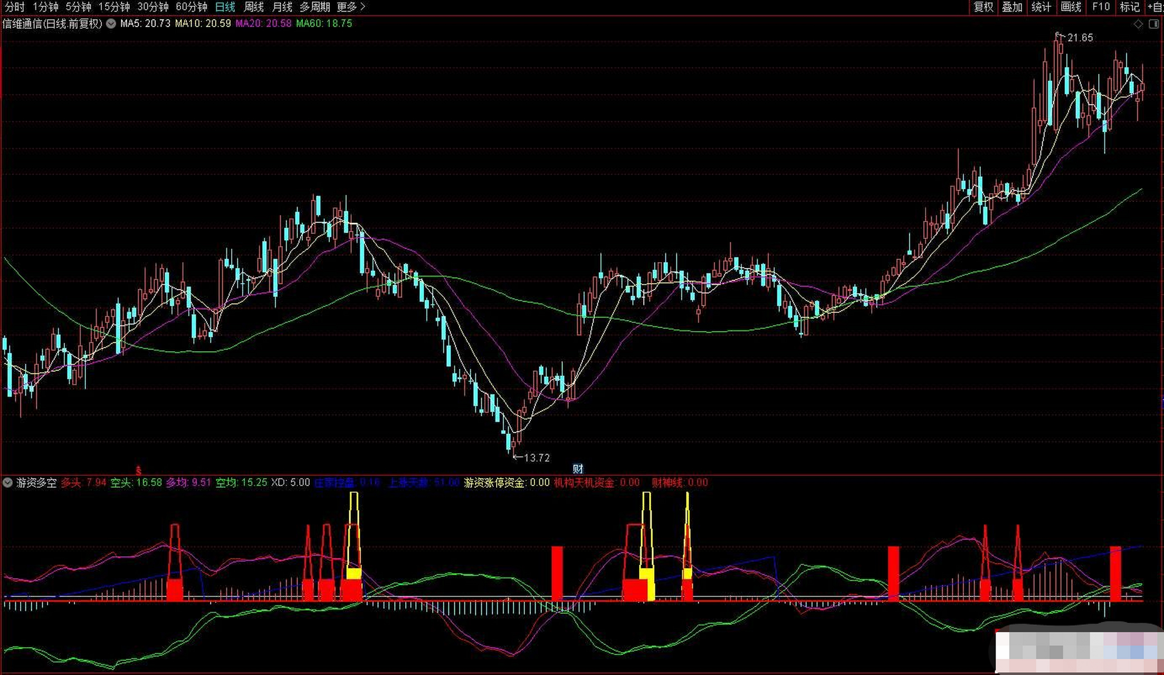Select the 60分钟 period tab
1164x675 pixels.
(x=191, y=7)
